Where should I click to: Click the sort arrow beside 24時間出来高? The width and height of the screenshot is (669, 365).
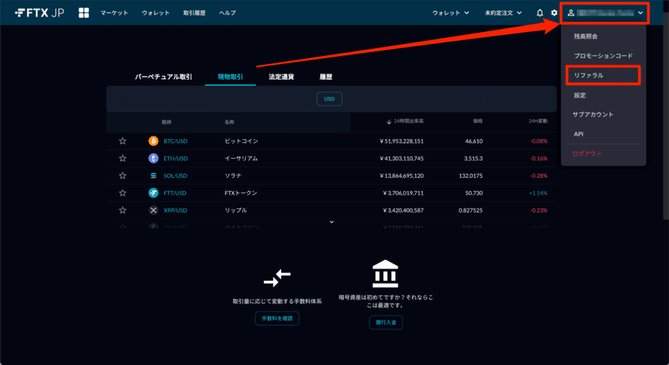click(x=389, y=122)
